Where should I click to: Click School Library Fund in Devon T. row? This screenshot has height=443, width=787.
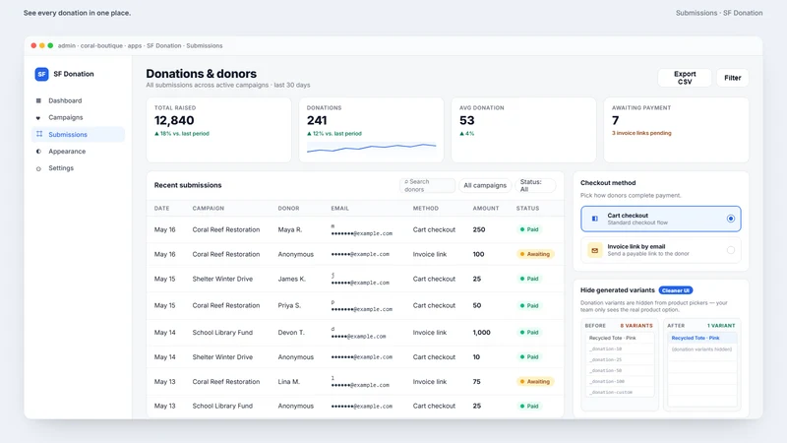(222, 333)
